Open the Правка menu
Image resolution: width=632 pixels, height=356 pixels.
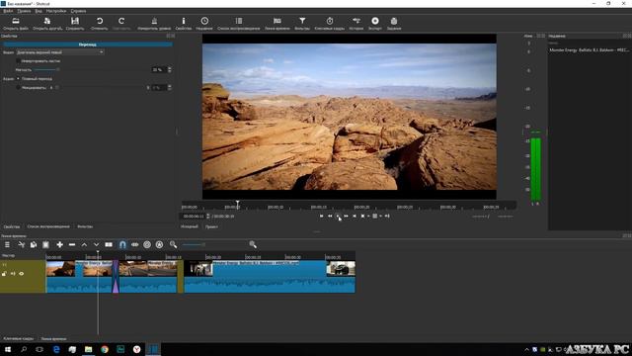click(x=24, y=11)
